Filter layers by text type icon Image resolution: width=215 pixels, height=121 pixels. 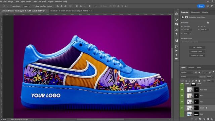pos(203,73)
